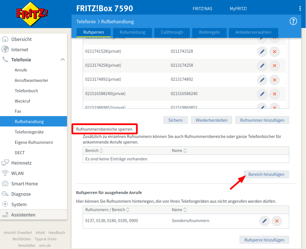Click the FRITZ! logo
The width and height of the screenshot is (306, 249).
(32, 13)
